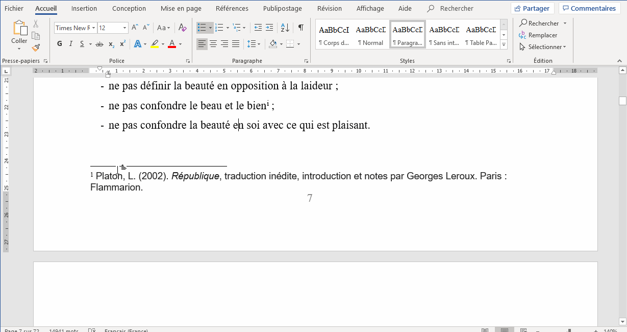Open the Fichier tab
The image size is (627, 332).
[x=14, y=8]
